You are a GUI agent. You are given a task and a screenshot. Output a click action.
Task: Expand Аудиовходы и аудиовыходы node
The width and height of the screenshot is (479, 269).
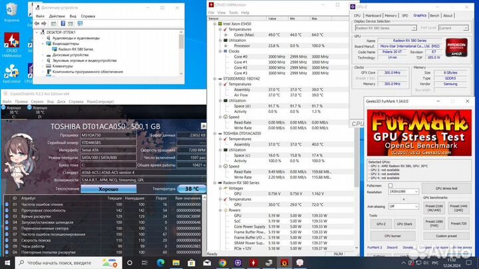pos(43,38)
